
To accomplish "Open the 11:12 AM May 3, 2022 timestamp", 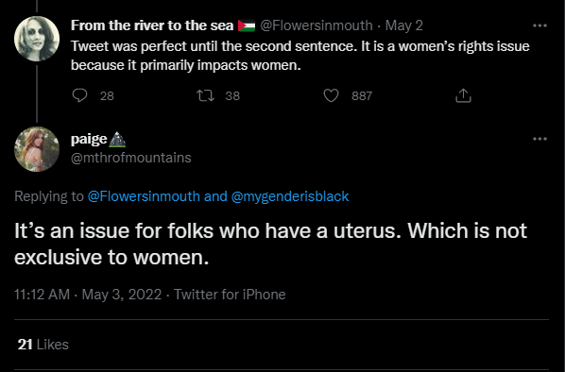I will point(88,295).
